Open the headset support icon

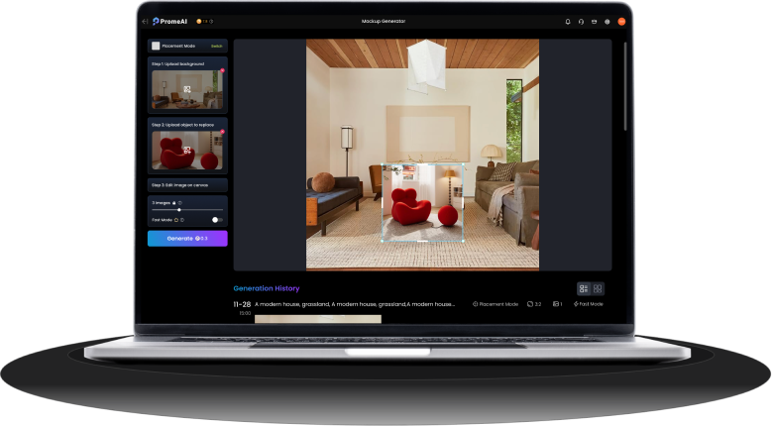point(581,21)
